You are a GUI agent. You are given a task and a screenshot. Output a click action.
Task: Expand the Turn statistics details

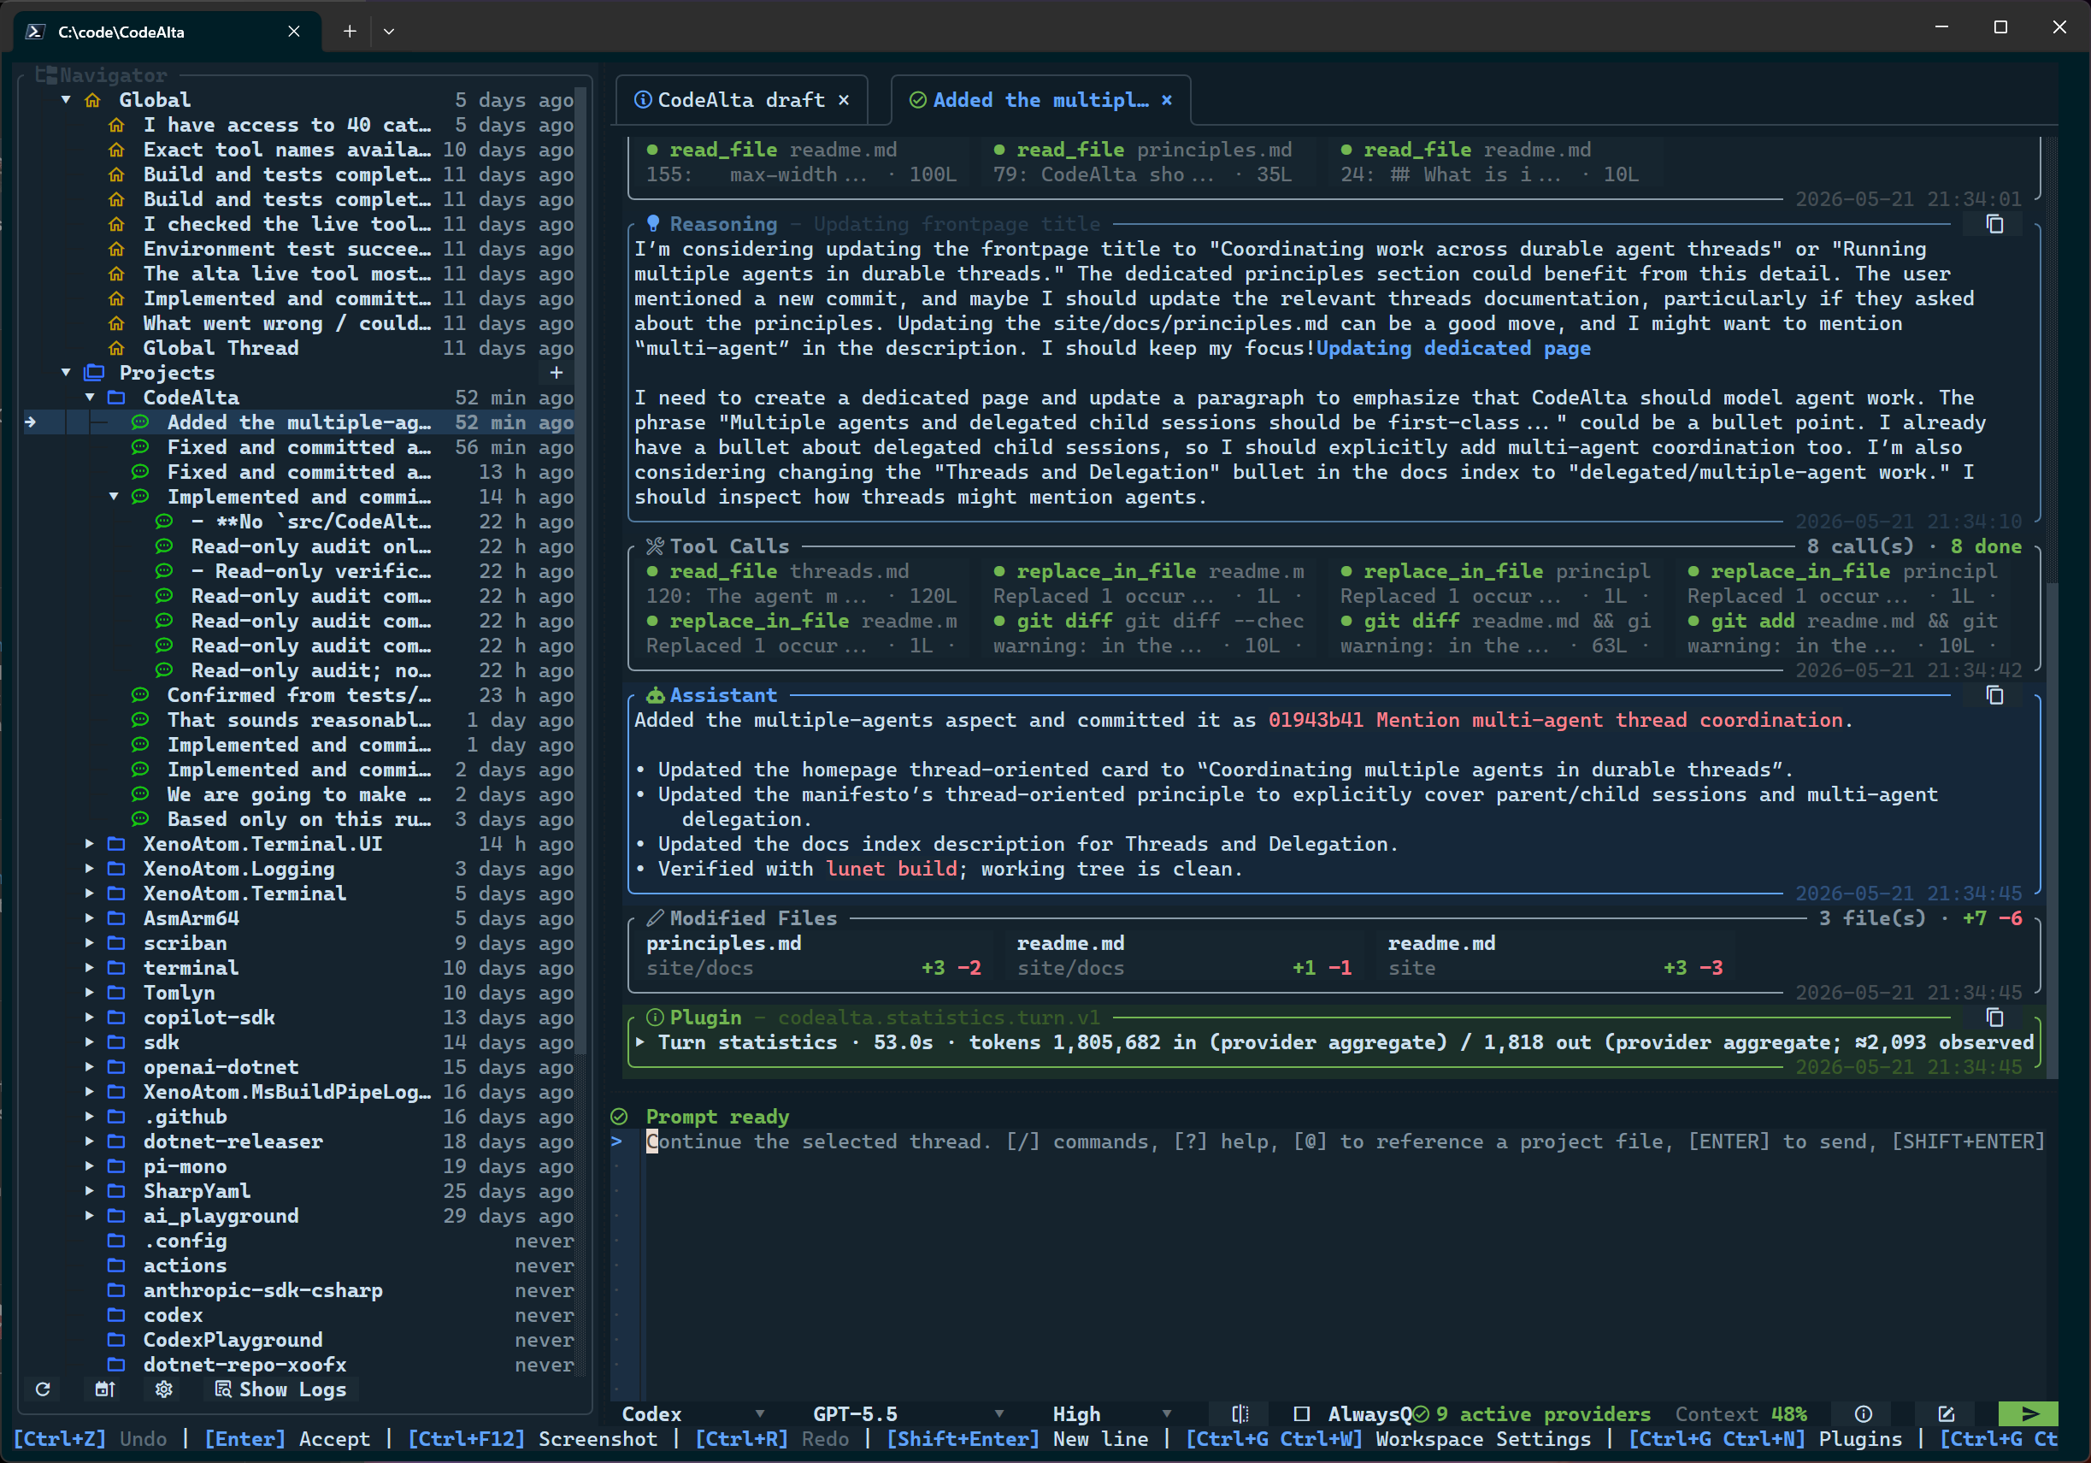[x=640, y=1042]
